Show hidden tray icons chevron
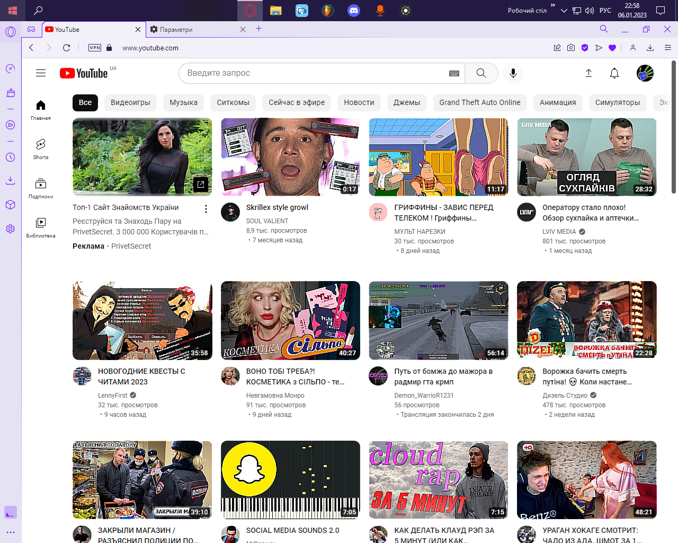Image resolution: width=678 pixels, height=543 pixels. [x=564, y=10]
